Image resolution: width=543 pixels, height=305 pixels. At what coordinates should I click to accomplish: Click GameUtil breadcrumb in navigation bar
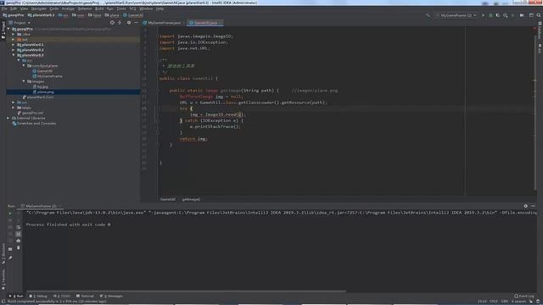[133, 15]
